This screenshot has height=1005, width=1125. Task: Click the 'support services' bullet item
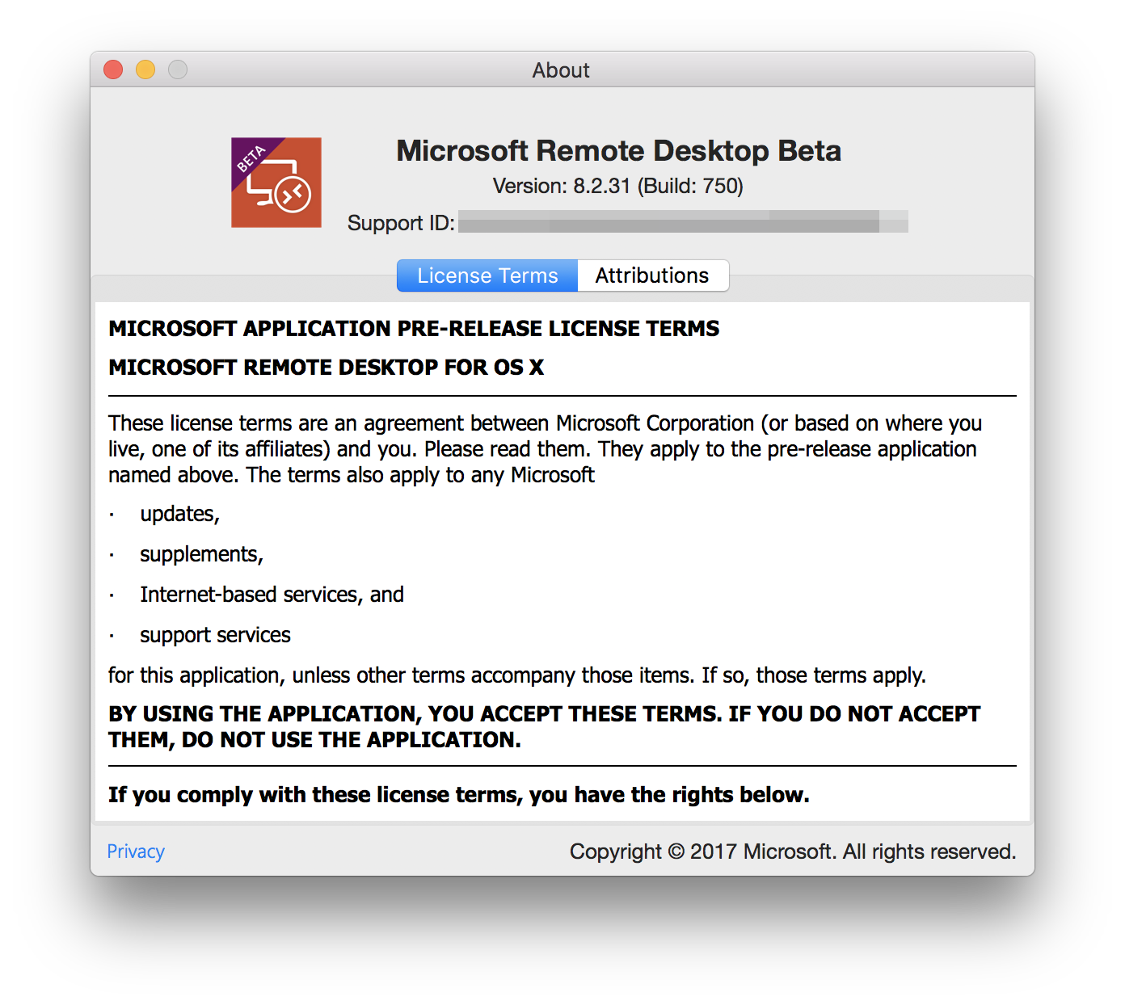215,635
